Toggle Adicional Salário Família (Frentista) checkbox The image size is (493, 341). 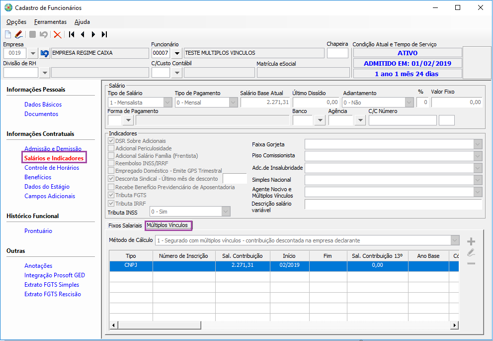[111, 155]
